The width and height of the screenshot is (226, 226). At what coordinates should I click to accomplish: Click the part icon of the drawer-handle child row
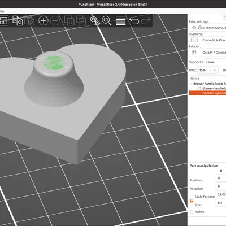(199, 88)
